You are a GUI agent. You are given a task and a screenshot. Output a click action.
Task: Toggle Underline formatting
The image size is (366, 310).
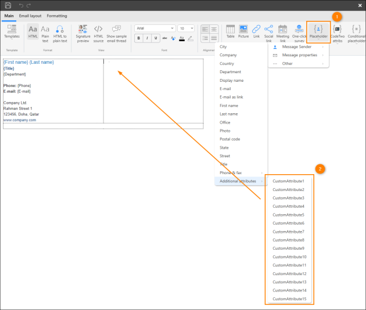tap(156, 38)
